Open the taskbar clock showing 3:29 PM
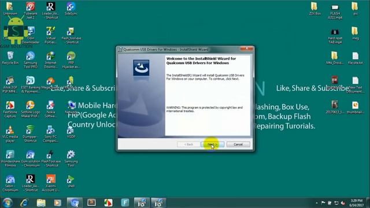This screenshot has height=208, width=370. (356, 203)
